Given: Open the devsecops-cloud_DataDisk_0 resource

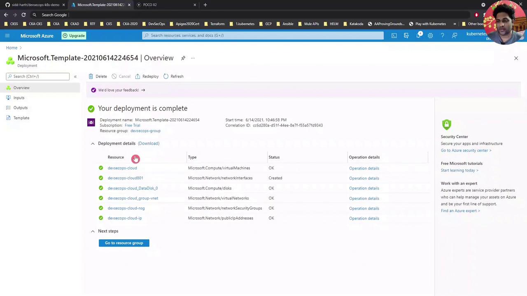Looking at the screenshot, I should [x=133, y=188].
